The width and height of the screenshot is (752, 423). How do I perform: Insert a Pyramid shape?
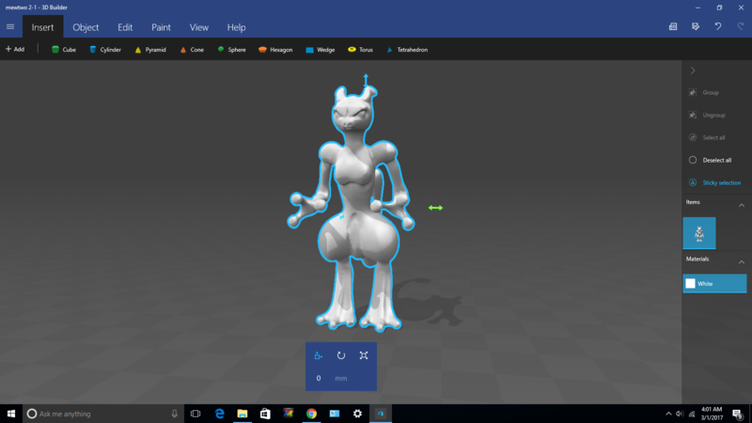pyautogui.click(x=150, y=50)
